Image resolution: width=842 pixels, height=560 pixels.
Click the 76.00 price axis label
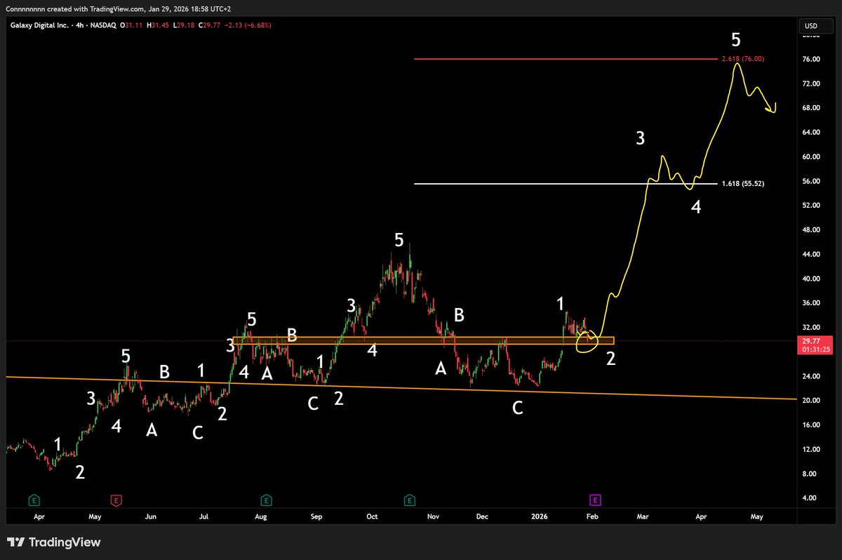[811, 59]
